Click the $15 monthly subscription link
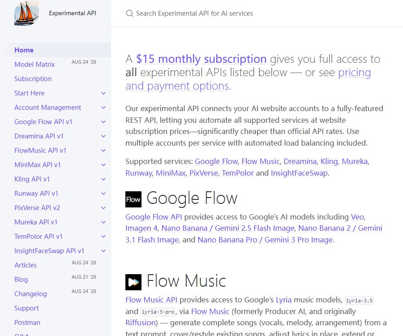Image resolution: width=403 pixels, height=336 pixels. point(201,59)
